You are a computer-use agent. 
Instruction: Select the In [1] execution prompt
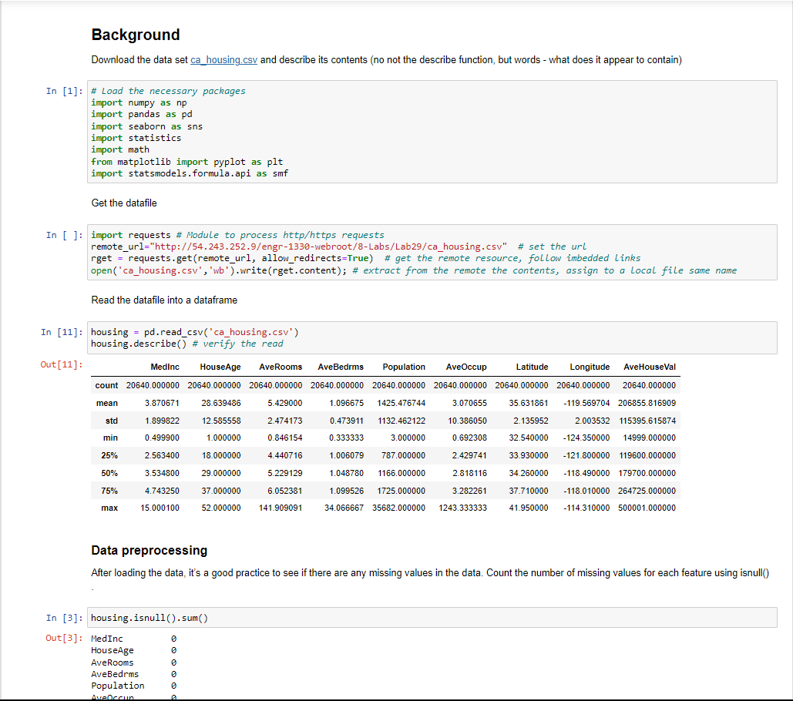pyautogui.click(x=63, y=90)
